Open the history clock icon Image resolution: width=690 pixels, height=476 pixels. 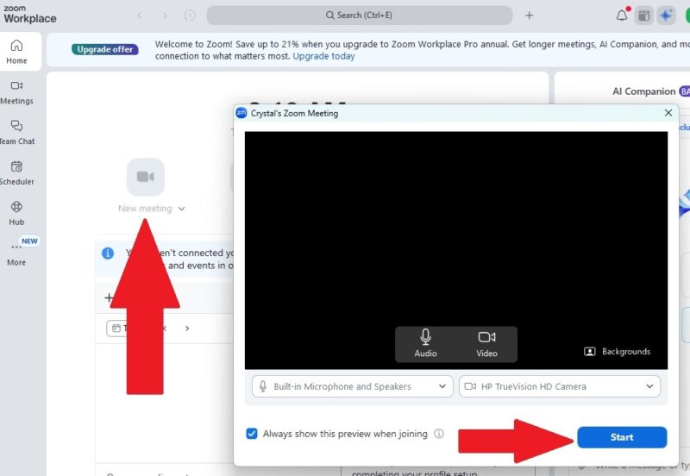(190, 16)
